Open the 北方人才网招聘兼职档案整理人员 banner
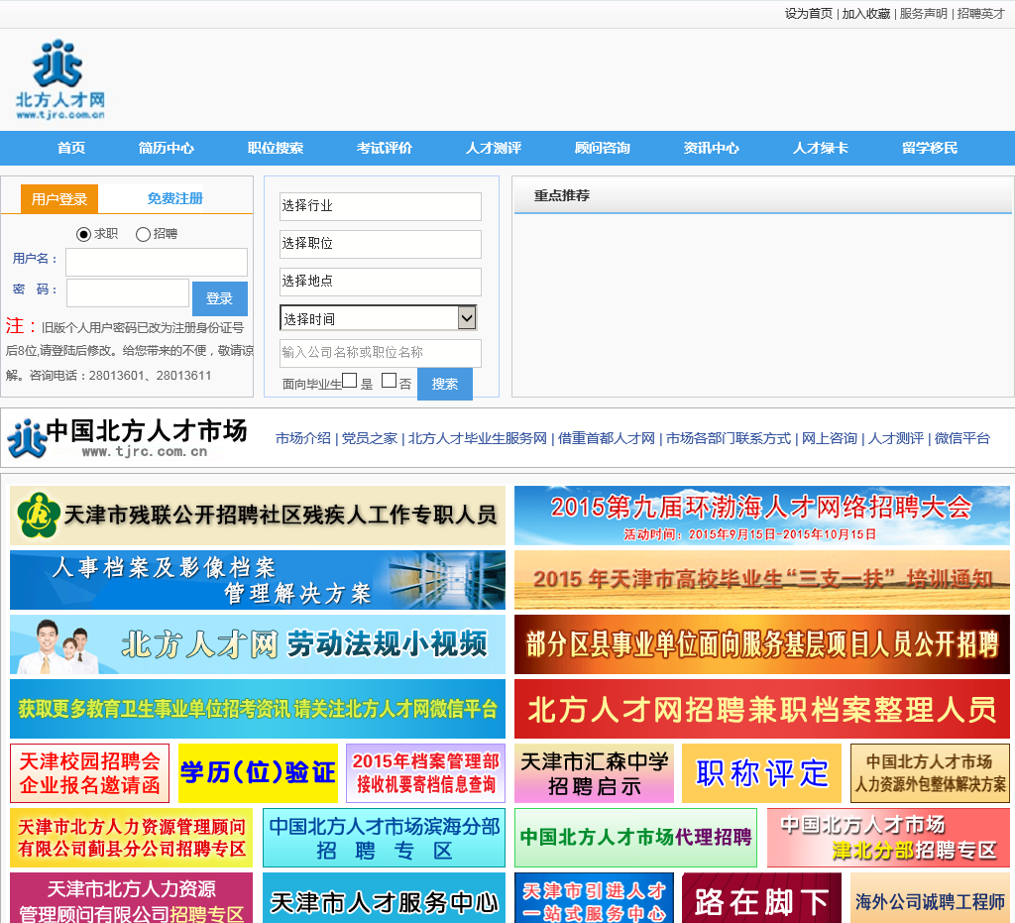 click(762, 709)
